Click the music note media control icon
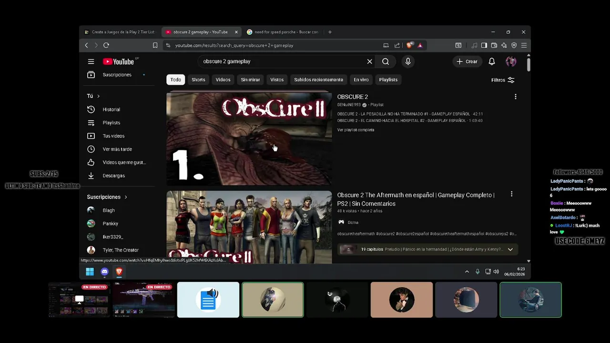This screenshot has width=610, height=343. point(474,45)
